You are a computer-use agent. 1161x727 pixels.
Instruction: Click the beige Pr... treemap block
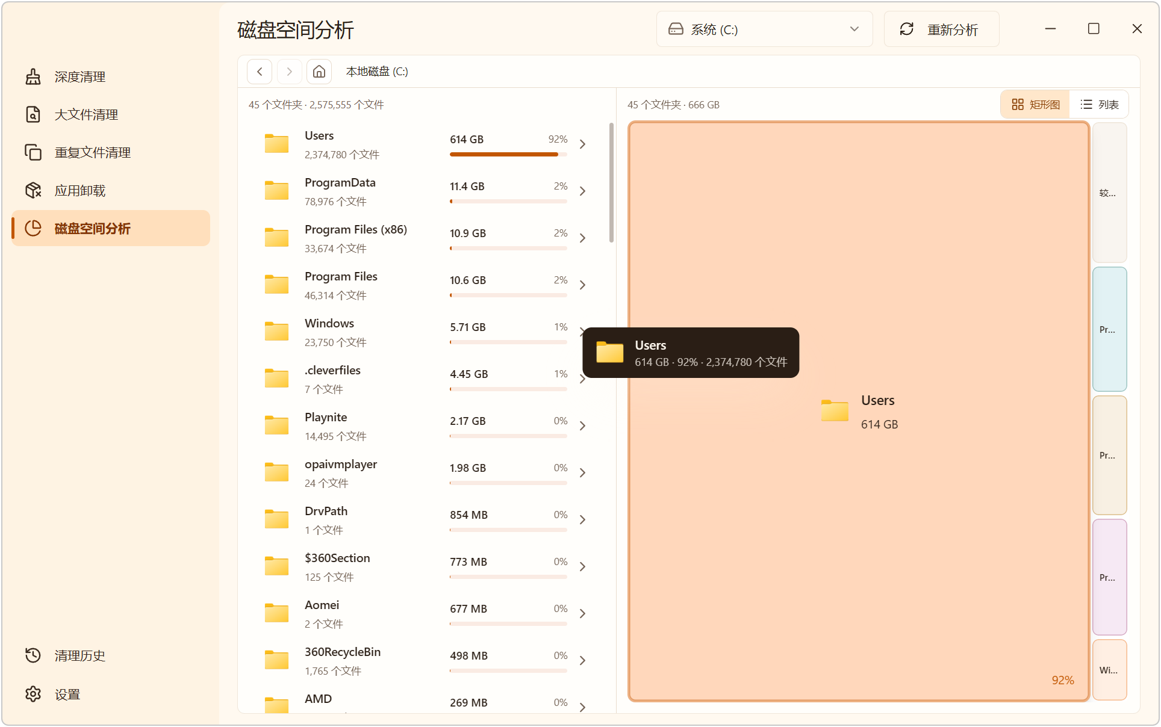point(1109,455)
